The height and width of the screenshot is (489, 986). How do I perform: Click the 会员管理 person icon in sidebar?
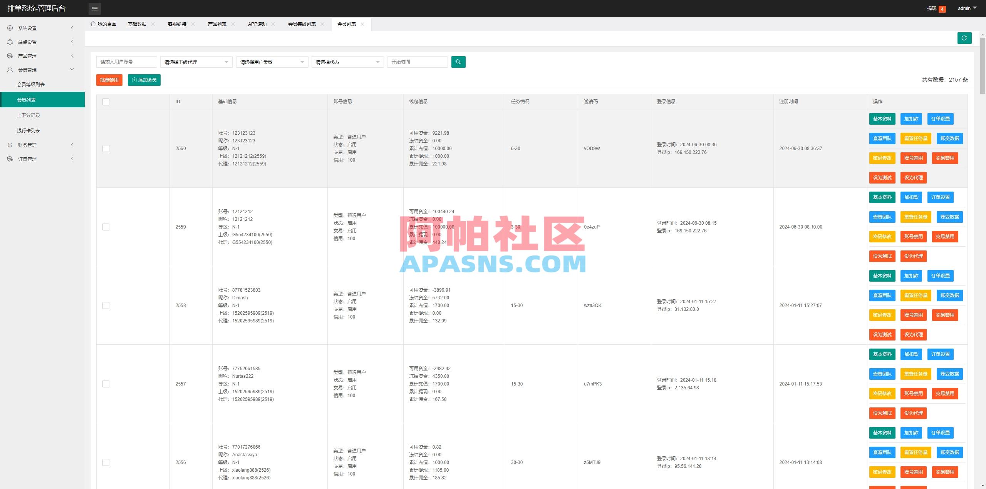point(10,69)
